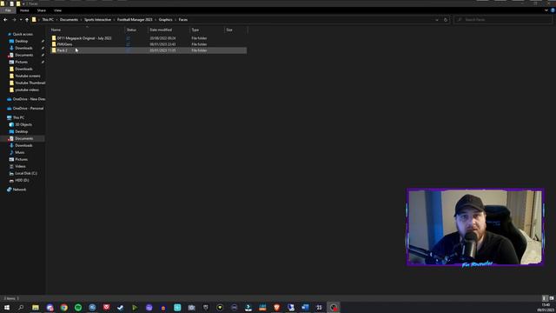Open OneDrive - Personal in sidebar
The width and height of the screenshot is (556, 313).
28,108
